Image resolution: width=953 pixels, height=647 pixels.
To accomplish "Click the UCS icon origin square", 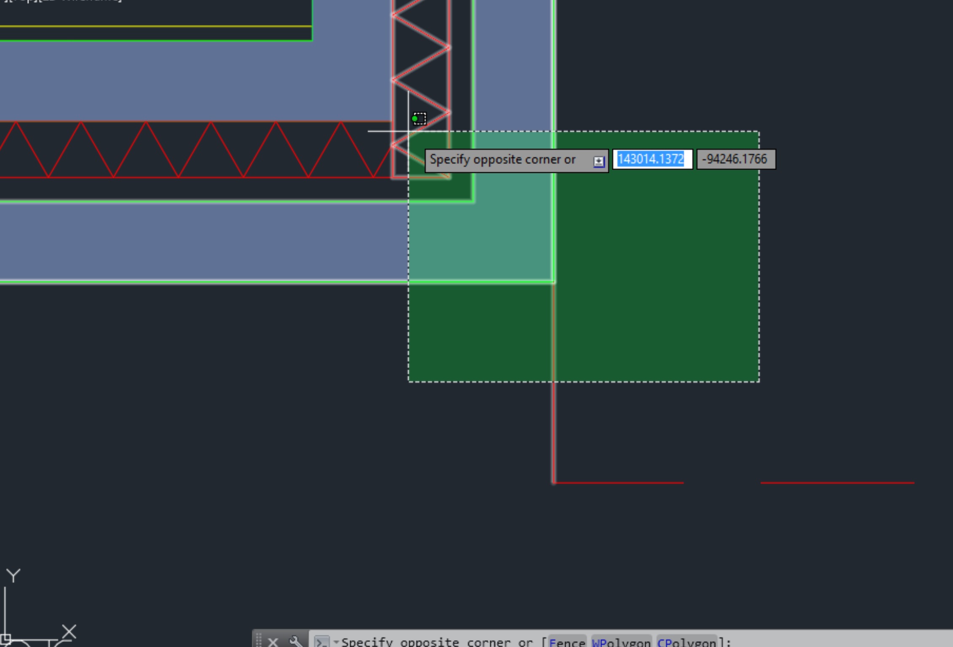I will tap(5, 639).
